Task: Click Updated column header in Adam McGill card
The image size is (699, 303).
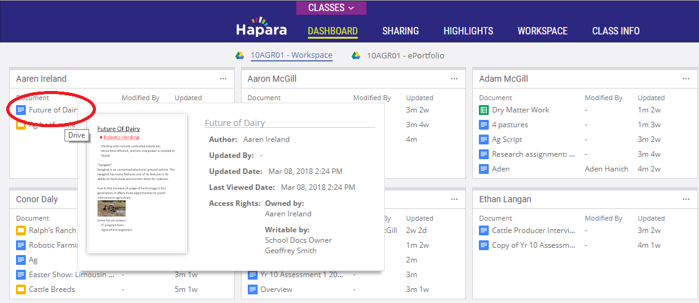Action: coord(651,98)
